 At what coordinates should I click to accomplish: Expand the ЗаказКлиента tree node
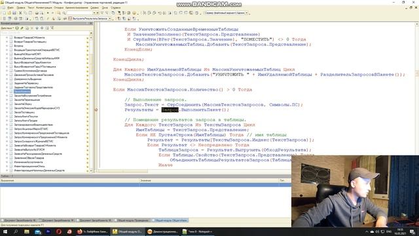coord(7,92)
